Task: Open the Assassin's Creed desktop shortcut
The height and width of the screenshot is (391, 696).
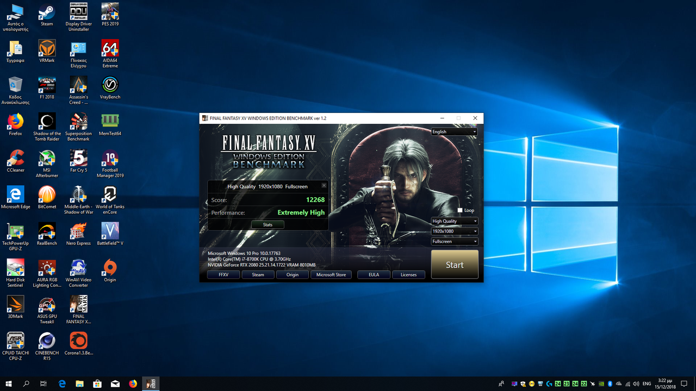Action: (x=78, y=90)
